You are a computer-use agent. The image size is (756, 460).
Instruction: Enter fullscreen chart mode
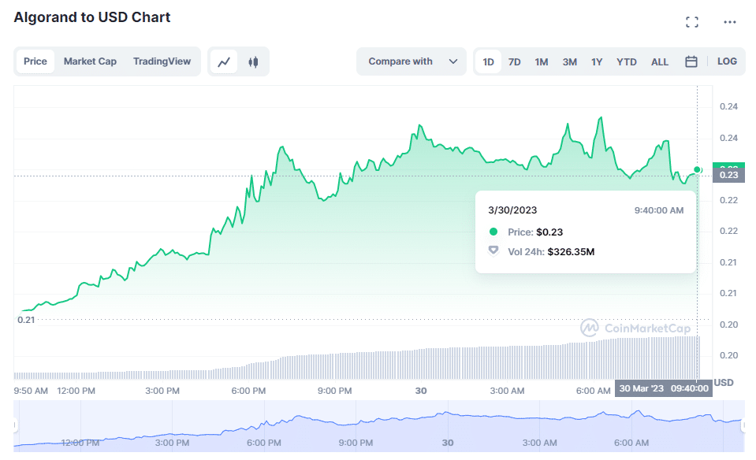coord(692,22)
